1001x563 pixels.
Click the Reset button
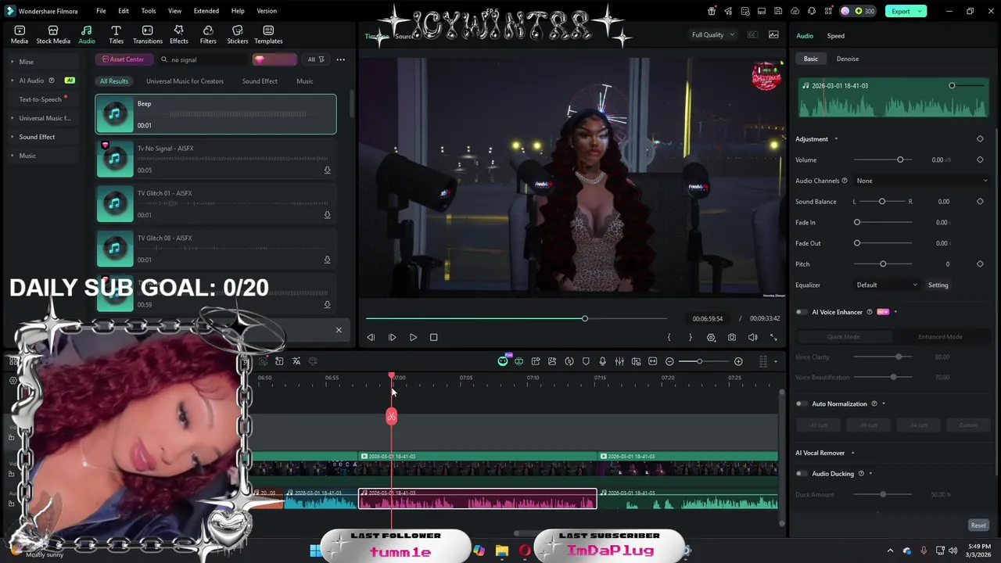point(978,525)
